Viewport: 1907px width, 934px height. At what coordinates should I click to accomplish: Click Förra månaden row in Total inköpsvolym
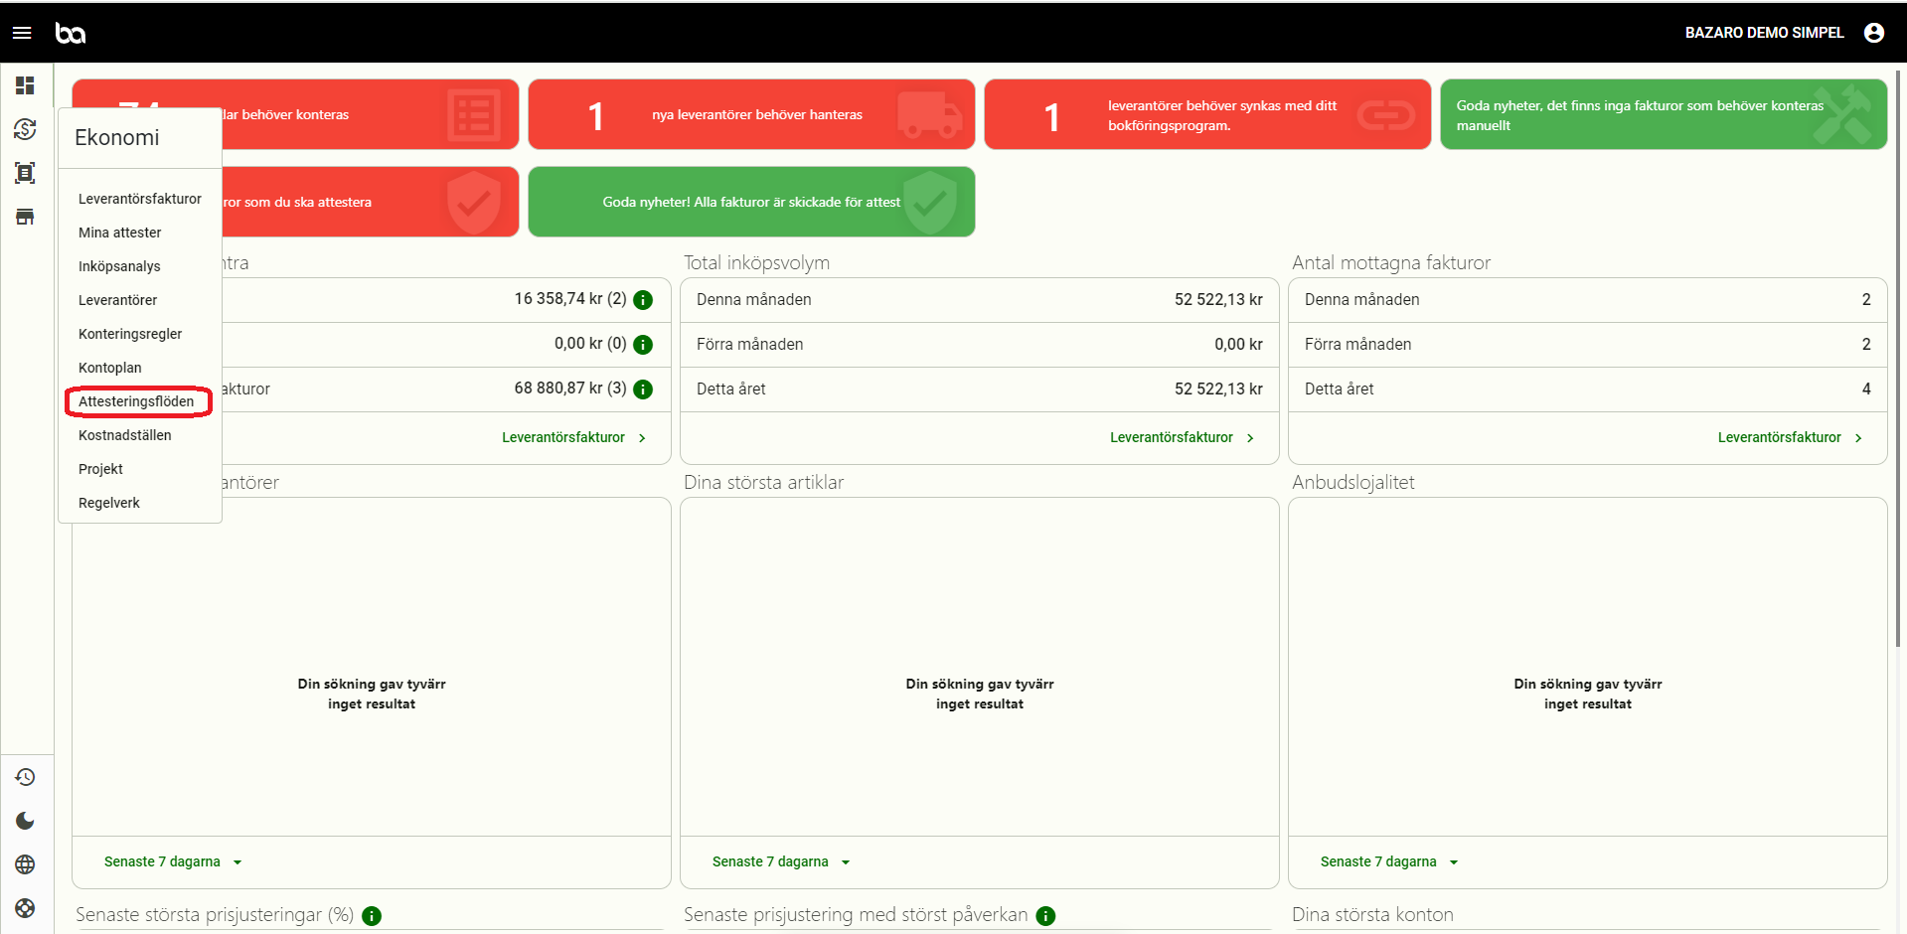click(x=980, y=345)
